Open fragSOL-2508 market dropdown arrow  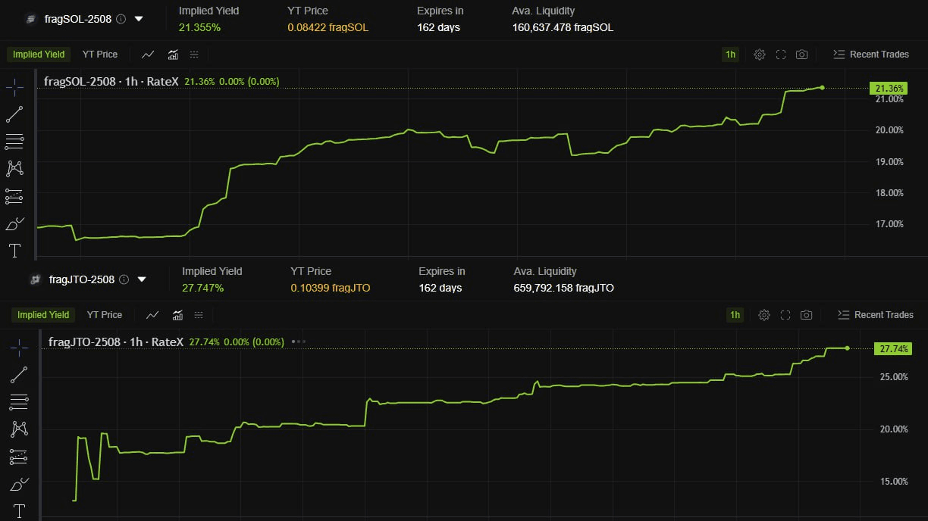tap(139, 19)
